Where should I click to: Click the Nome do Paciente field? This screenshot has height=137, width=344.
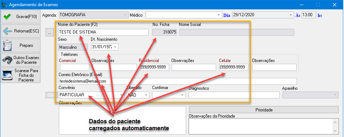[x=103, y=32]
